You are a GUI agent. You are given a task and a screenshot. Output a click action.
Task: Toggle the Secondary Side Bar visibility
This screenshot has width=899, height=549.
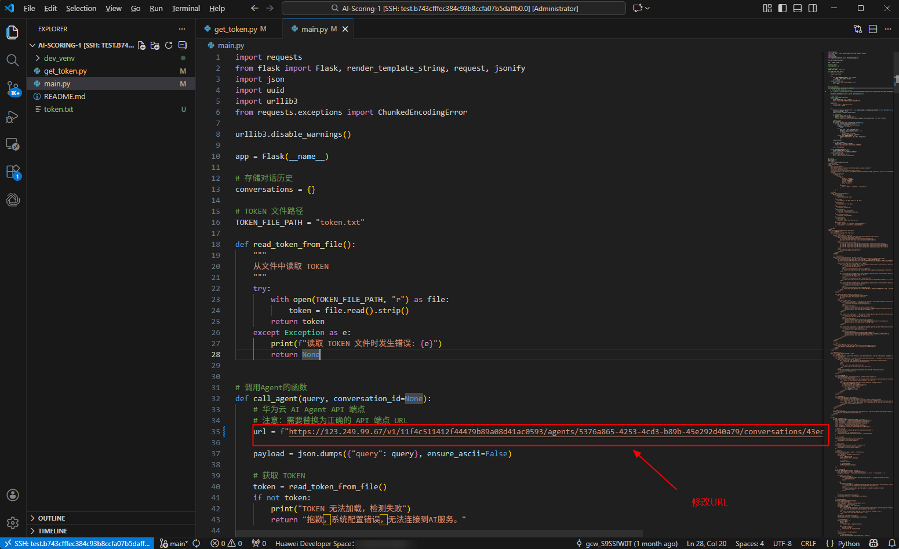click(x=813, y=8)
